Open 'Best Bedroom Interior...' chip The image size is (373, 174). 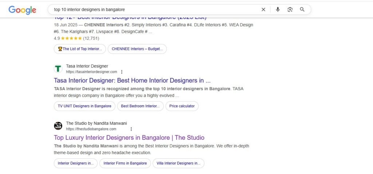tap(140, 106)
